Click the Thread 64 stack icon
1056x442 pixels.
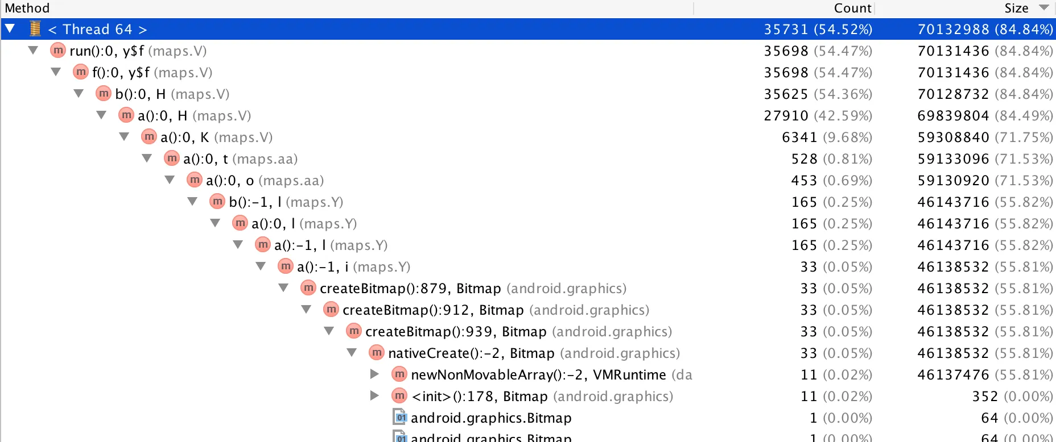click(x=35, y=28)
